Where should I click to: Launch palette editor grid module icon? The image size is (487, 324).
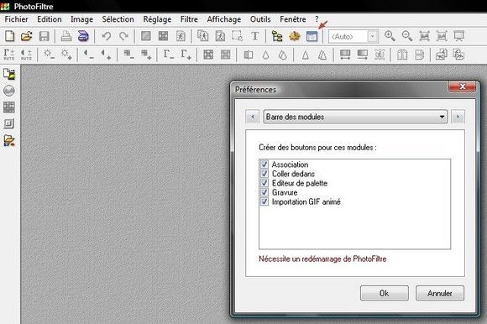tap(9, 107)
